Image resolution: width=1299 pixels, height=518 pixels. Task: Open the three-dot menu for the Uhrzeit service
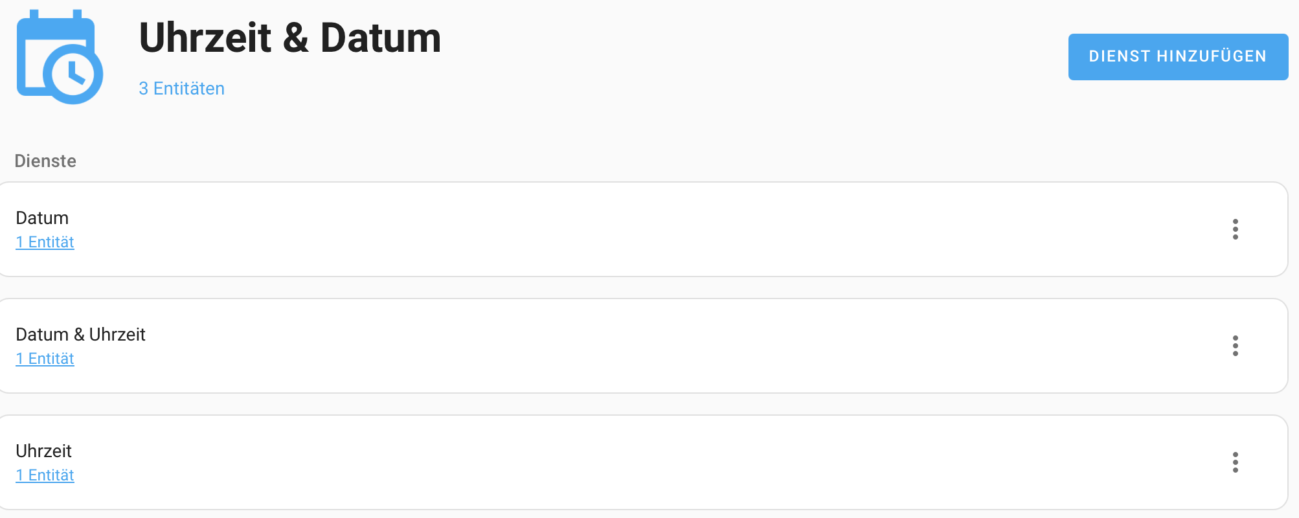tap(1235, 462)
